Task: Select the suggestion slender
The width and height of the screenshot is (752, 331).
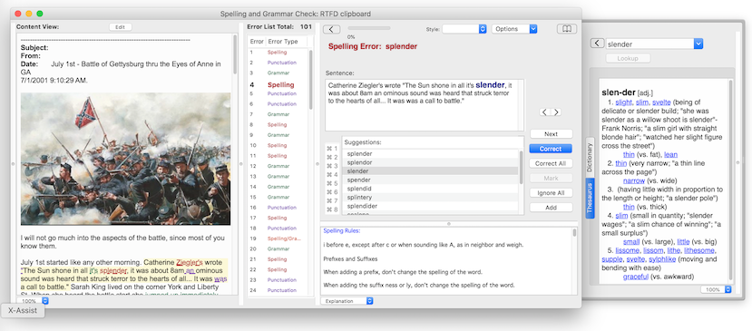Action: (430, 170)
